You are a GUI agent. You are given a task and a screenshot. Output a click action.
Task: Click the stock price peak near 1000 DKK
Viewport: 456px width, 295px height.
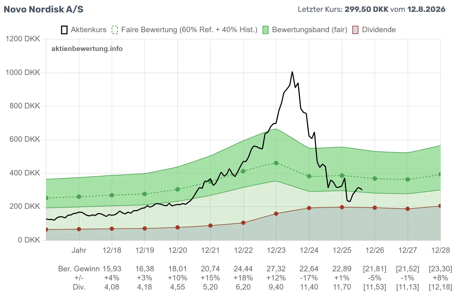click(292, 72)
